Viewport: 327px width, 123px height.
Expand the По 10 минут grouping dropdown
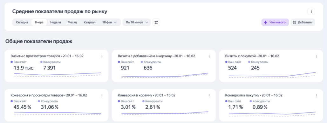point(137,22)
